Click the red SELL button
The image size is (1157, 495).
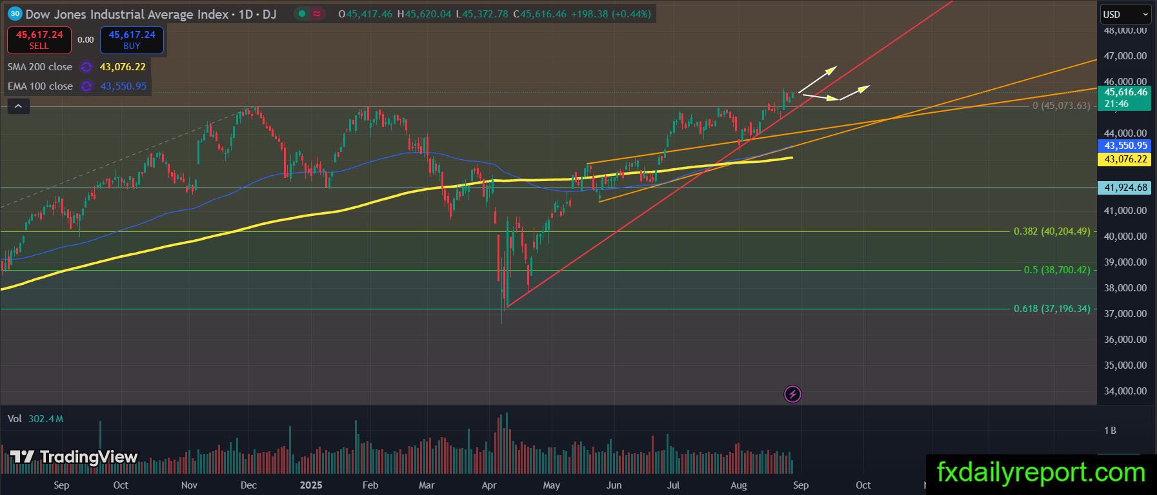coord(39,40)
